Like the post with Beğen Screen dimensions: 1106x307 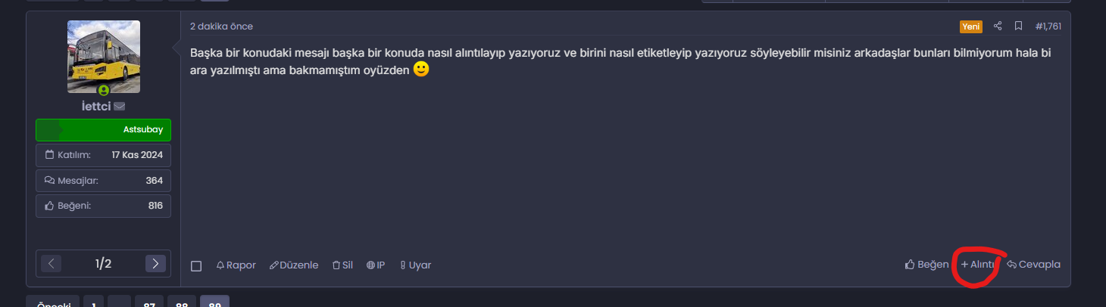[926, 265]
